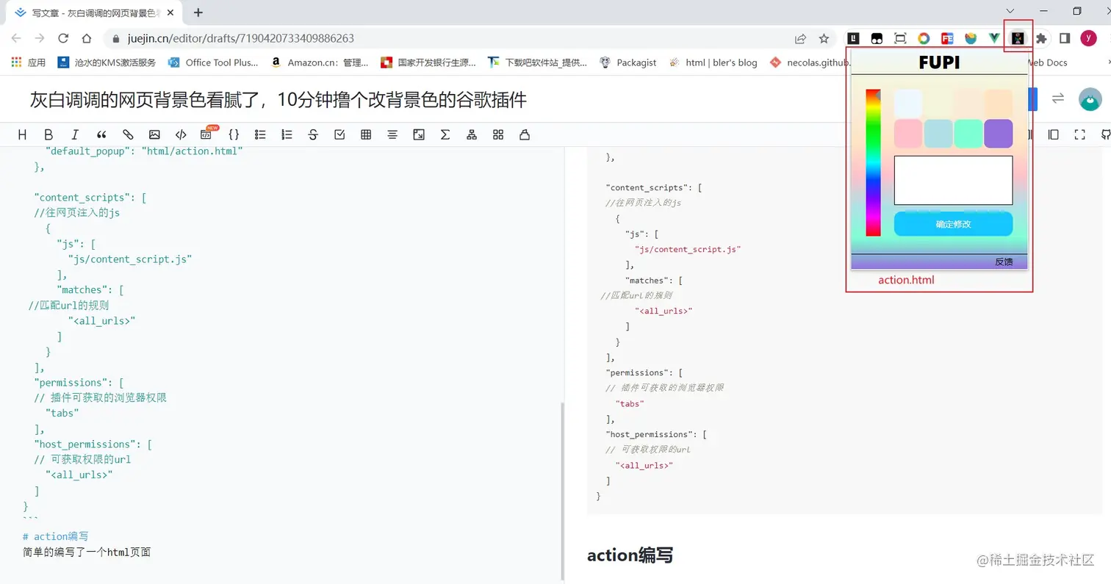Open the FUPI extension icon in Chrome toolbar
Screen dimensions: 1111x584
pos(1018,38)
